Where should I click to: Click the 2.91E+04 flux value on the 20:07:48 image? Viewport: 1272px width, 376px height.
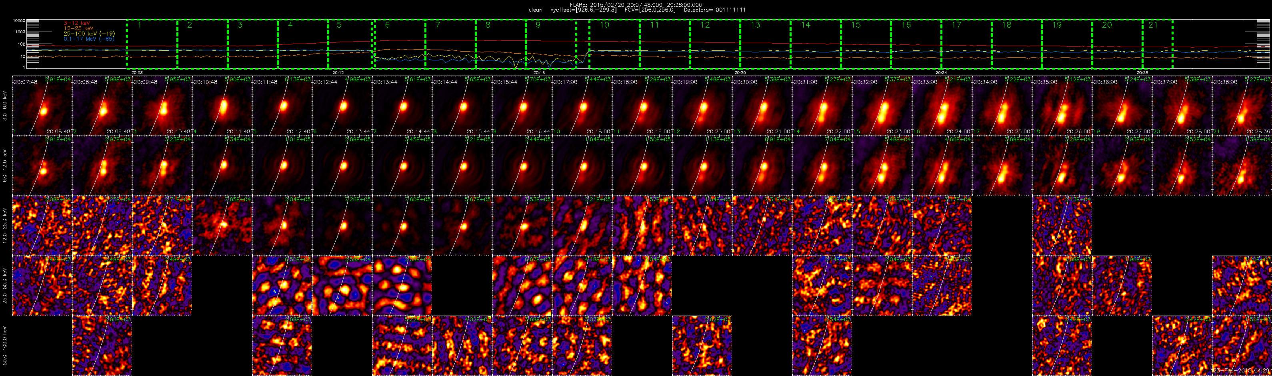click(58, 80)
